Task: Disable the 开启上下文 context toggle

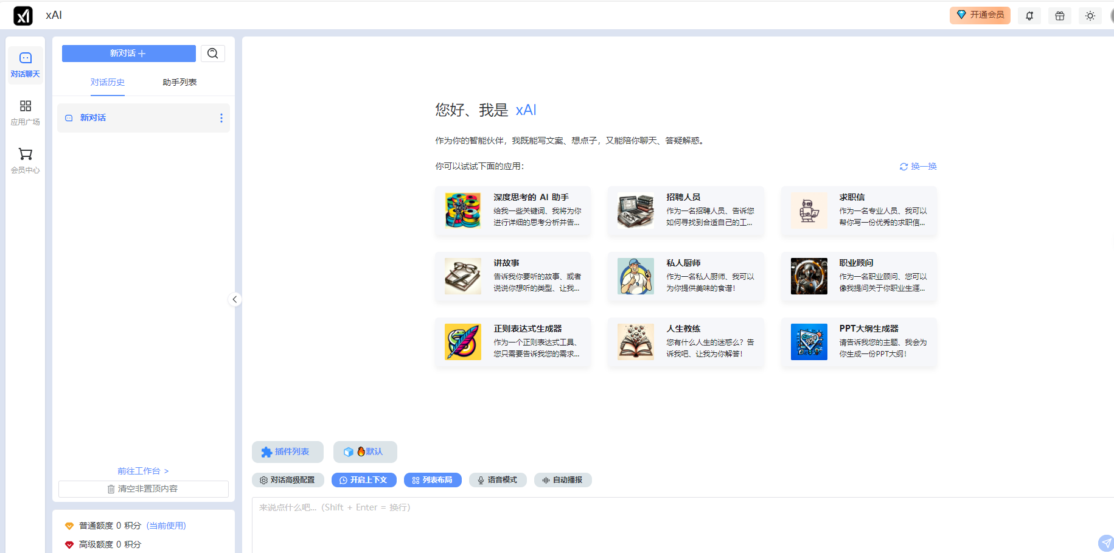Action: (364, 480)
